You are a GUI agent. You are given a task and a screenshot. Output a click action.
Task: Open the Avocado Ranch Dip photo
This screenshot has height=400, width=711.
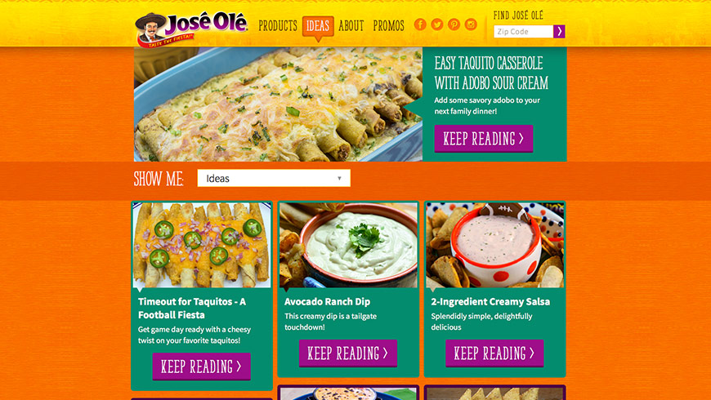click(x=348, y=245)
